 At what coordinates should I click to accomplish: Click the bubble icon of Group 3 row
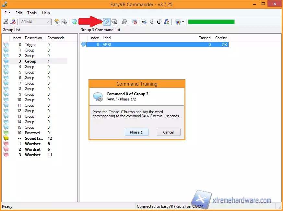coord(6,61)
